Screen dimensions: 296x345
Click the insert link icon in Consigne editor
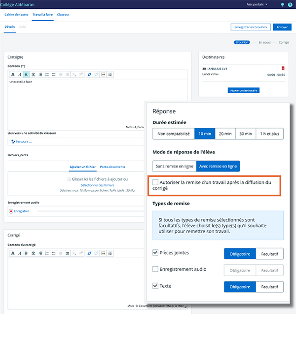click(x=89, y=74)
